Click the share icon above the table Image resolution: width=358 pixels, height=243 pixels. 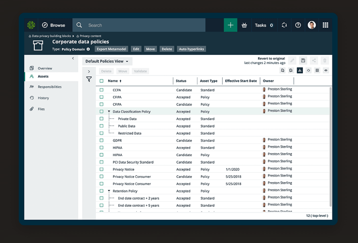click(x=314, y=60)
